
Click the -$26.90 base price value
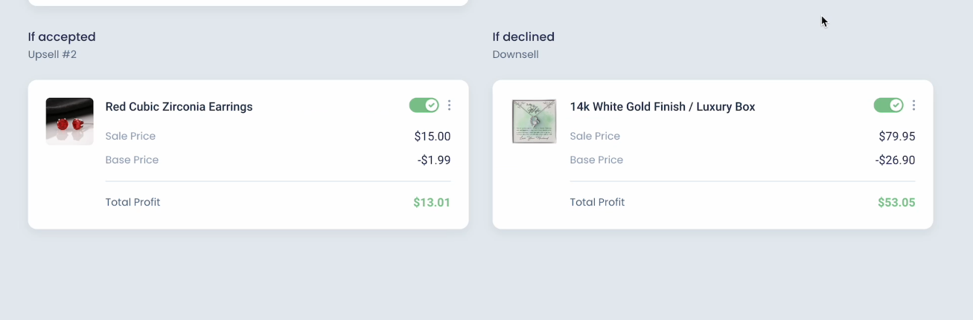pos(896,160)
